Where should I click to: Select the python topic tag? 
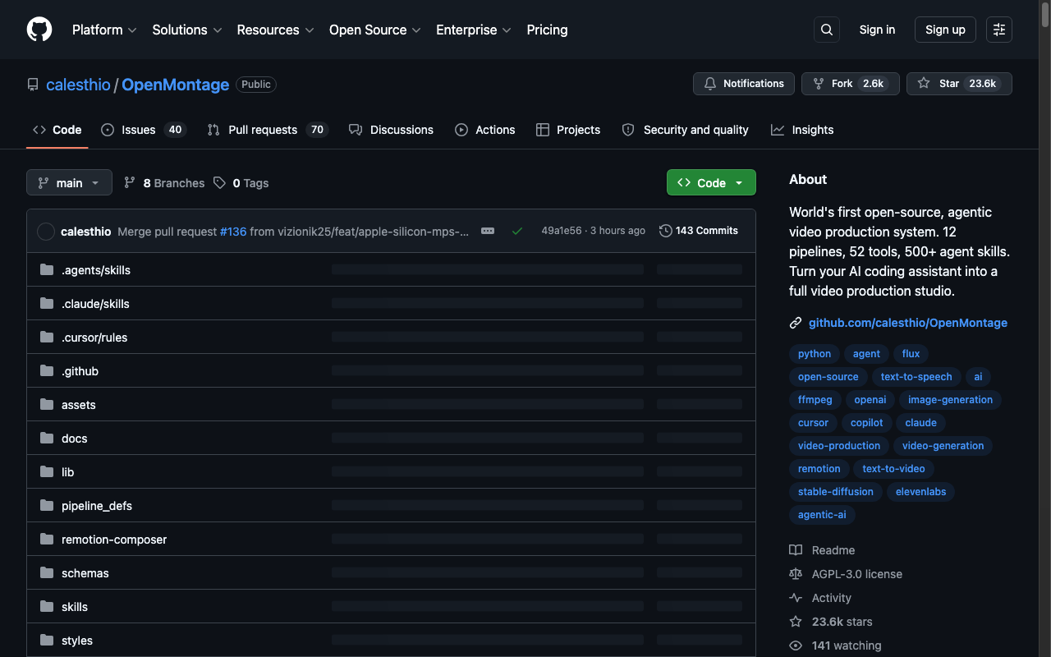click(x=815, y=354)
